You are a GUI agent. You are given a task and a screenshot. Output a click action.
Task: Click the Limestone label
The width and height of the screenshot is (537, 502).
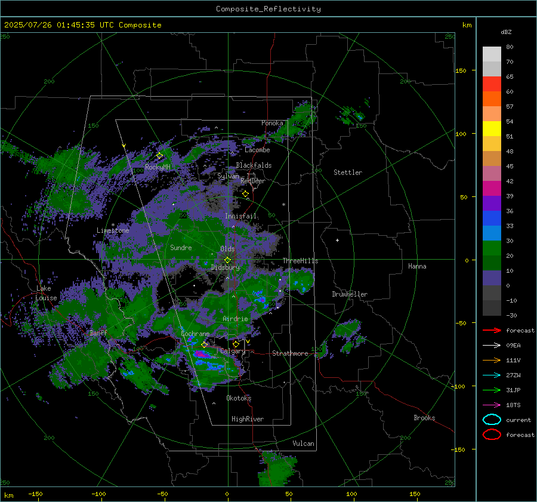113,230
